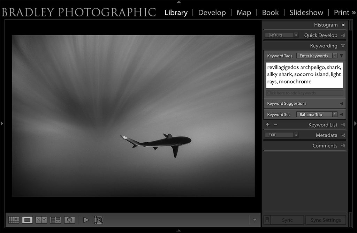The image size is (357, 233).
Task: Open the Library module
Action: (176, 12)
